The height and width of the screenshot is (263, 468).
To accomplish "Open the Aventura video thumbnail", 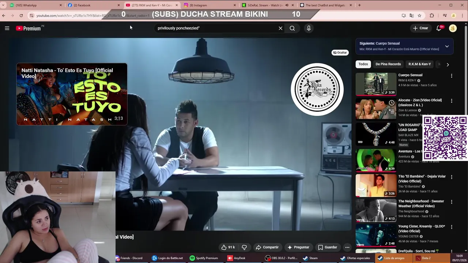I will tap(376, 160).
